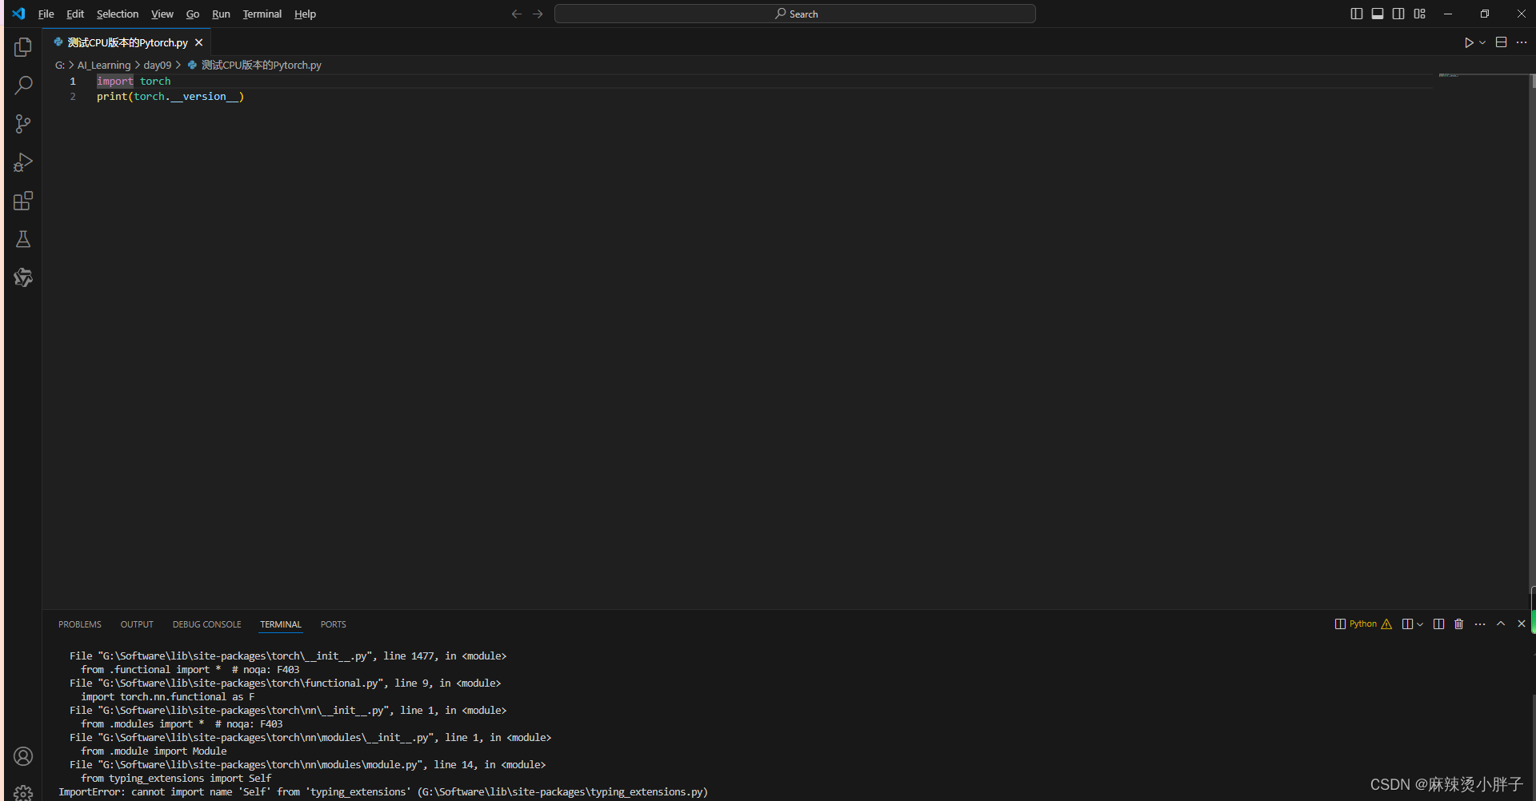The width and height of the screenshot is (1536, 801).
Task: Select the Run and Debug icon
Action: (23, 161)
